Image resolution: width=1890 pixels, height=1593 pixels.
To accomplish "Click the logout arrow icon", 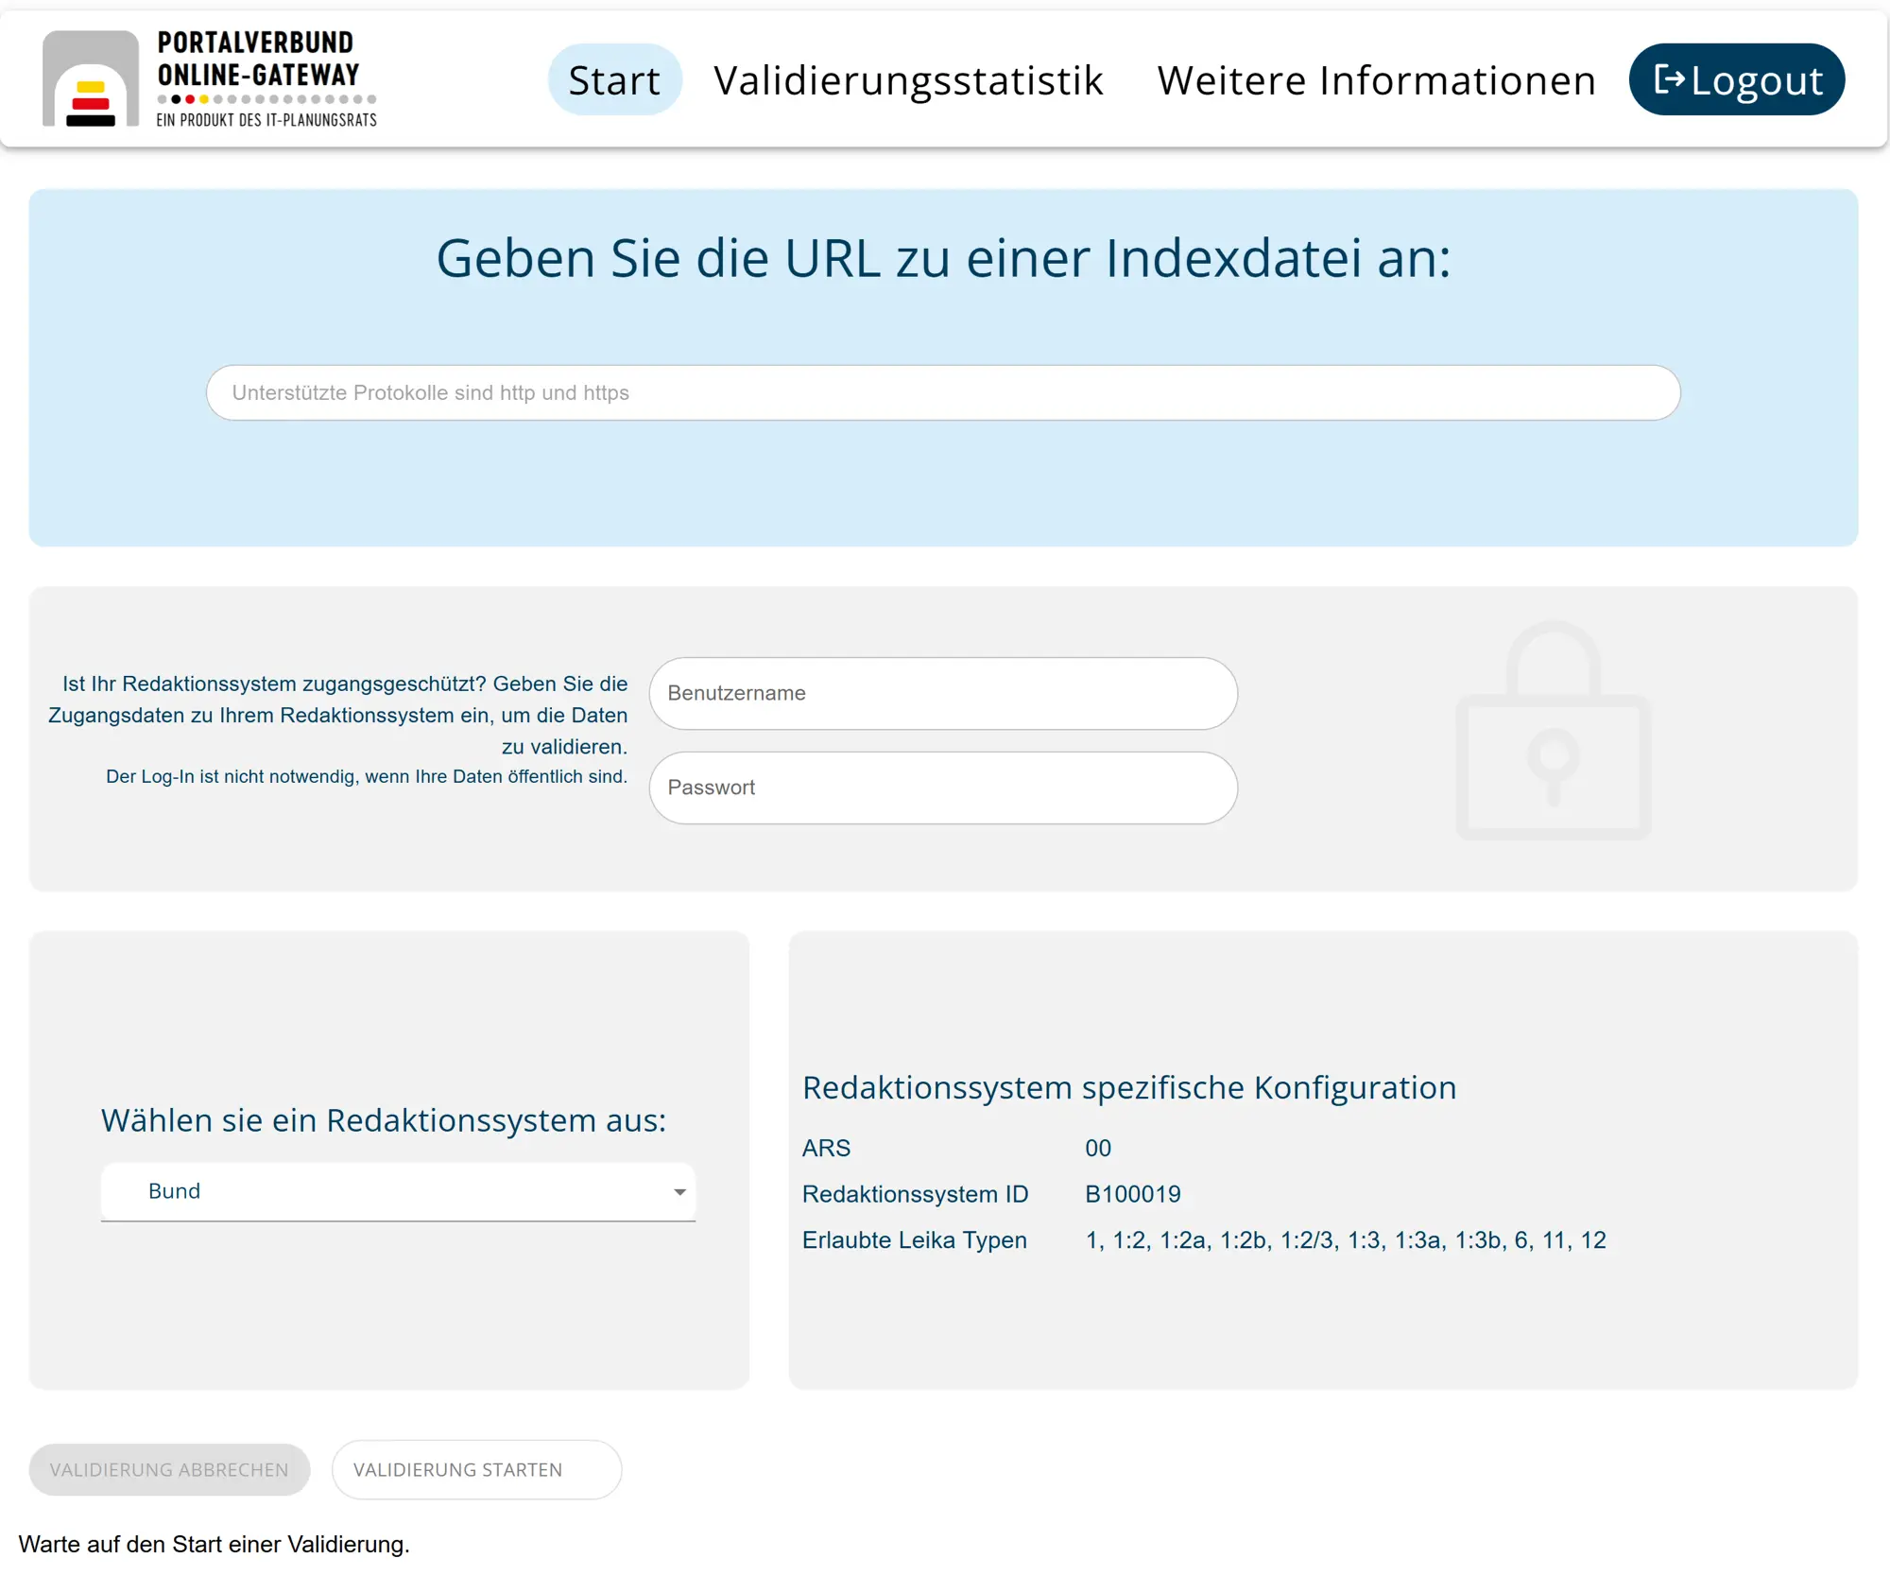I will (1669, 79).
